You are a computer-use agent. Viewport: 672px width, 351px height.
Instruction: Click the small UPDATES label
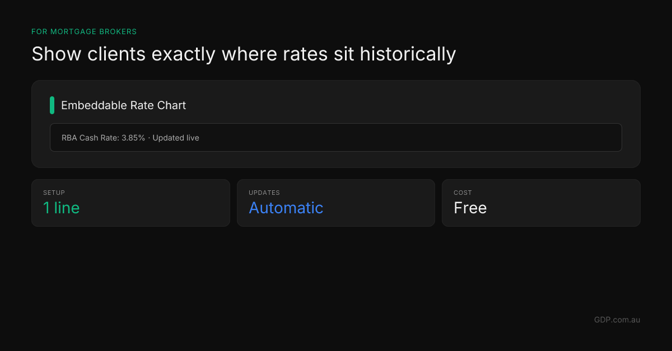(x=264, y=193)
